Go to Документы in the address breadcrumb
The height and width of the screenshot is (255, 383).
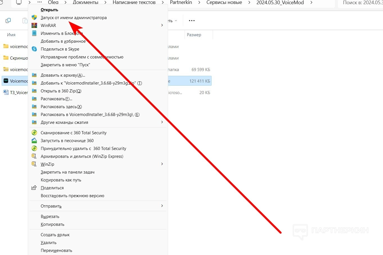pyautogui.click(x=85, y=2)
